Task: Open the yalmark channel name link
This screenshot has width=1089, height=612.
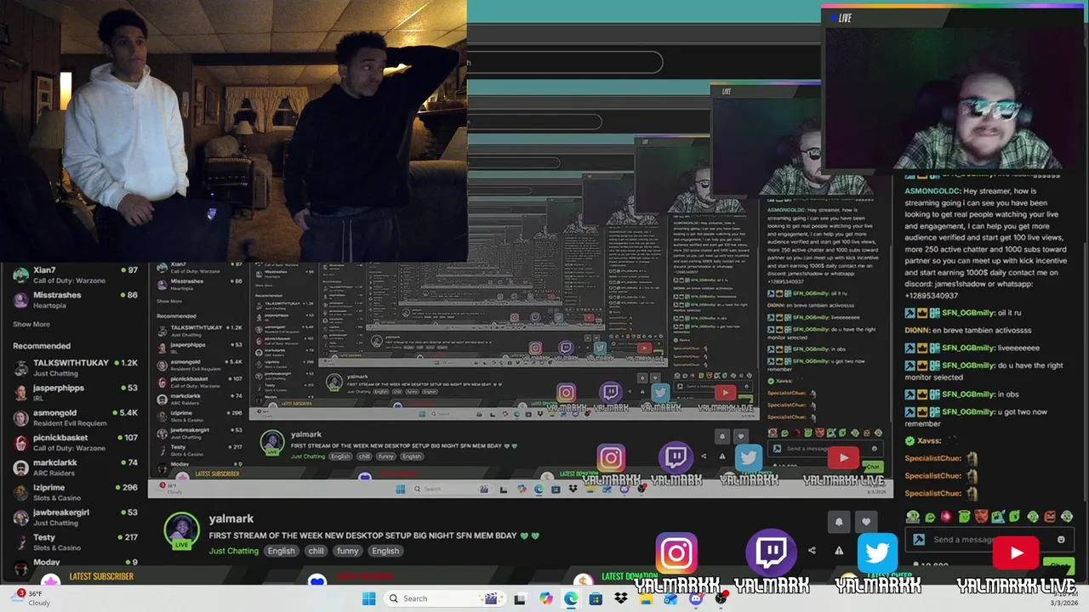Action: 231,518
